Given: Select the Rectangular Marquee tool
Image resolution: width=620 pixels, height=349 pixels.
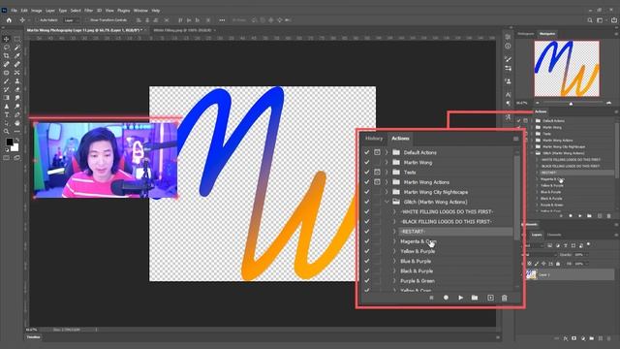Looking at the screenshot, I should coord(17,39).
